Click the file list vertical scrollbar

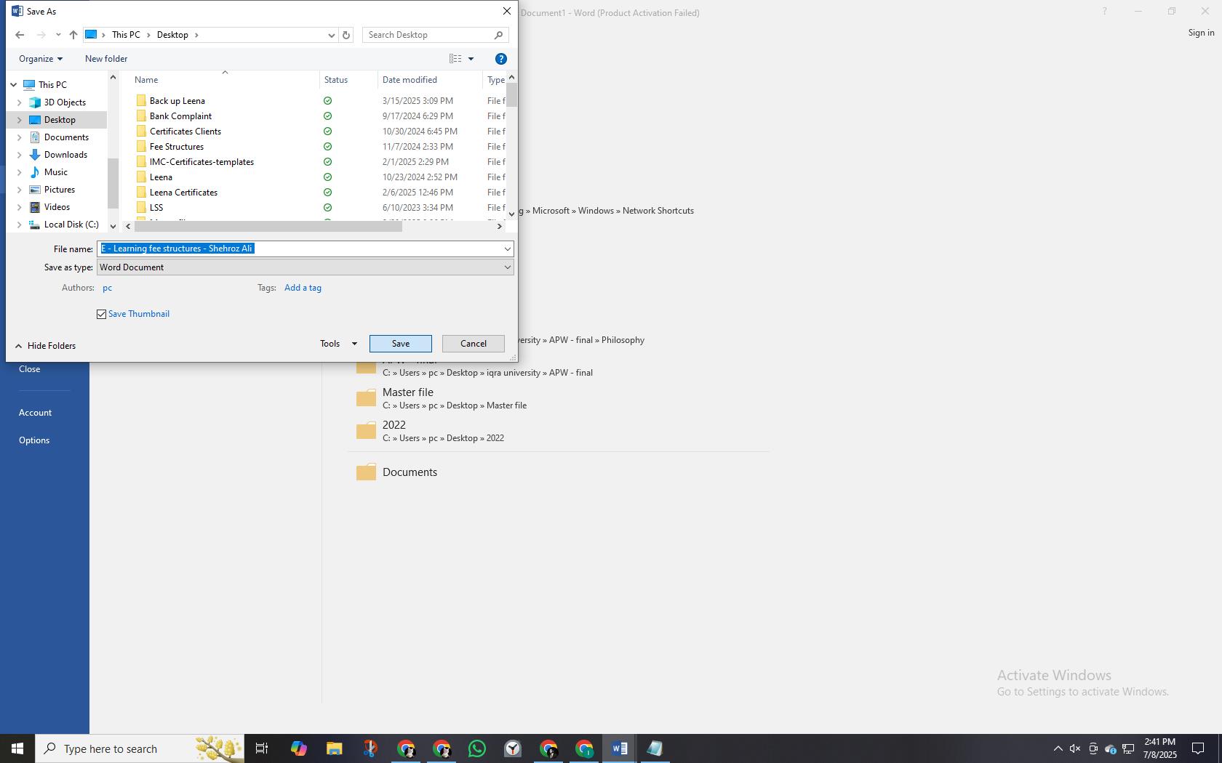point(511,94)
